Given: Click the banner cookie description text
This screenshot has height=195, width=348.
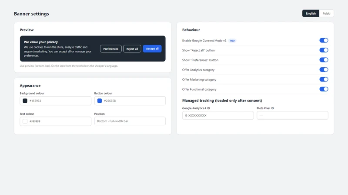Looking at the screenshot, I should click(x=58, y=51).
